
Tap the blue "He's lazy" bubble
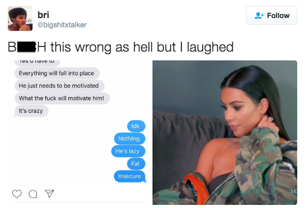pos(128,151)
